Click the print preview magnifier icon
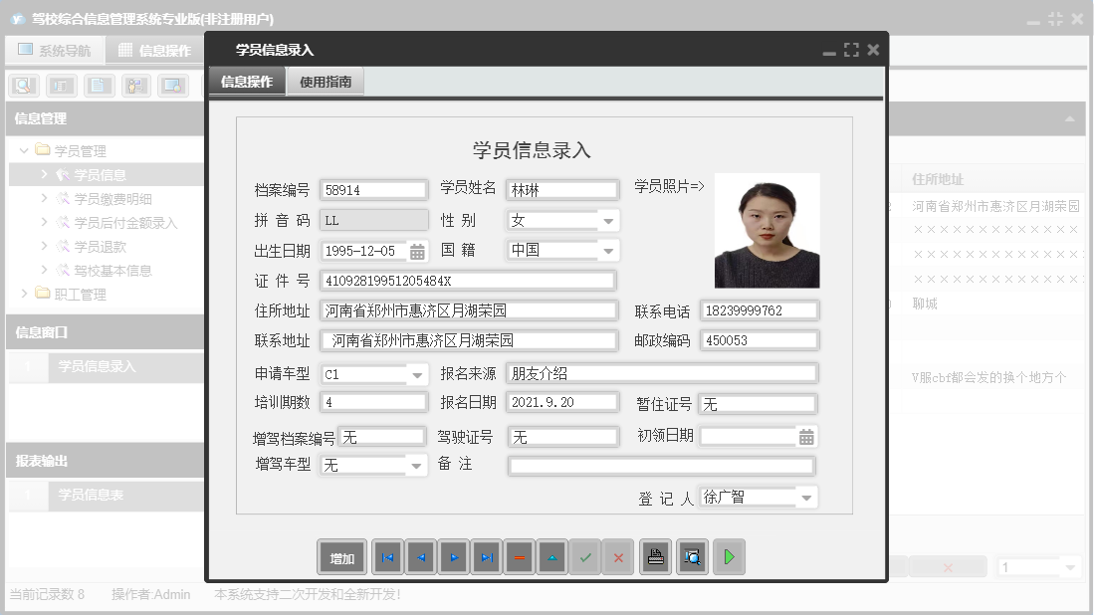Image resolution: width=1094 pixels, height=615 pixels. point(692,557)
